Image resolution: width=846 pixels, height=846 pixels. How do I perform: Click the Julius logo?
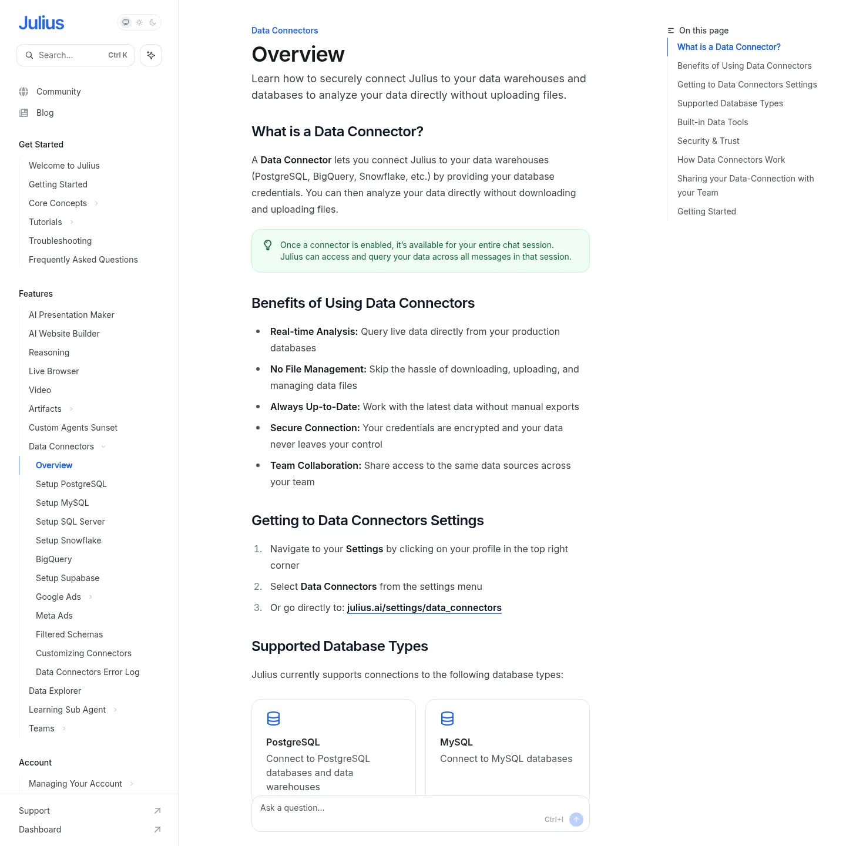coord(41,23)
